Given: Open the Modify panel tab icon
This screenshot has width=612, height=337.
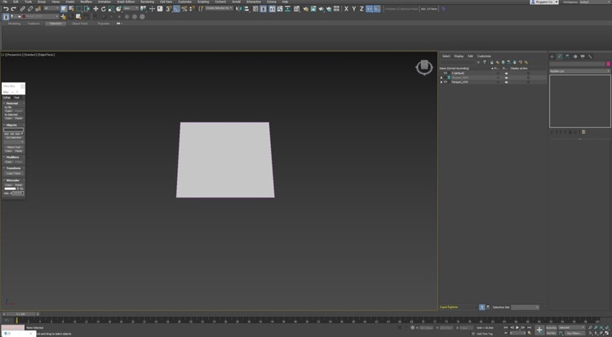Looking at the screenshot, I should (x=559, y=56).
